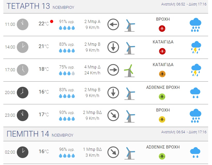Click the clock icon for 11:00

(22, 25)
